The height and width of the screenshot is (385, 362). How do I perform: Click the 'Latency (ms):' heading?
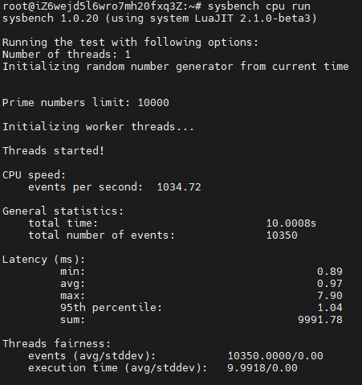pyautogui.click(x=43, y=260)
